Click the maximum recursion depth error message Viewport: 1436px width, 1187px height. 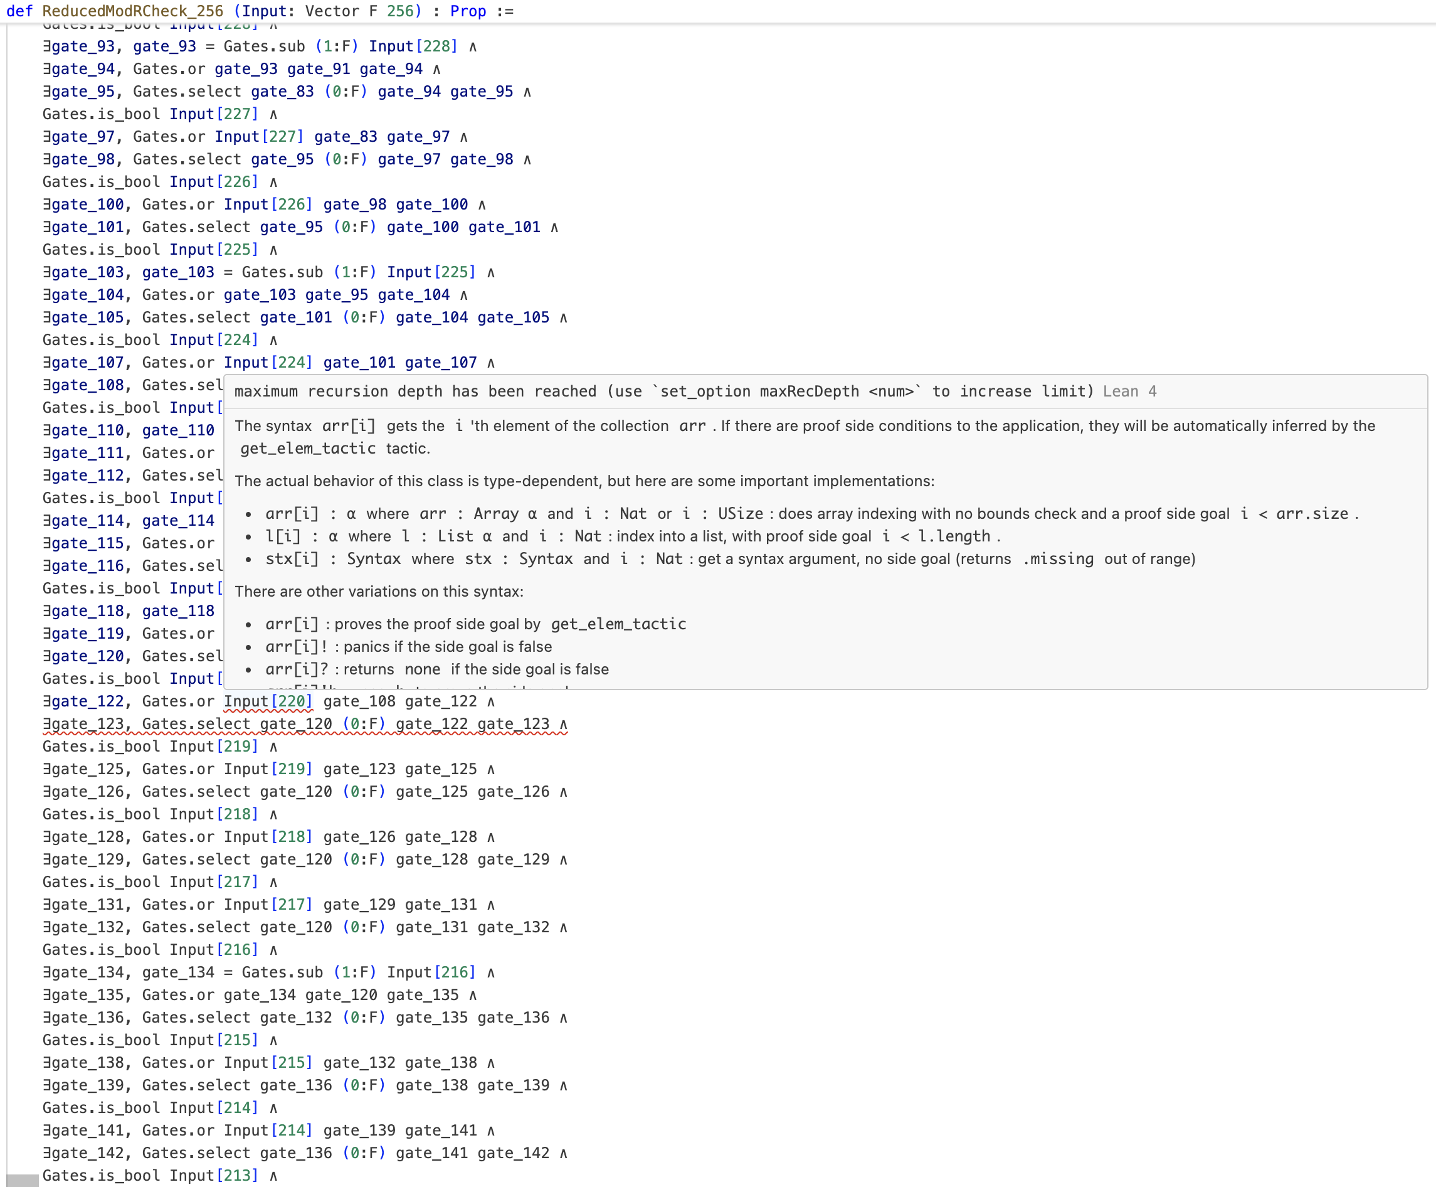coord(663,391)
